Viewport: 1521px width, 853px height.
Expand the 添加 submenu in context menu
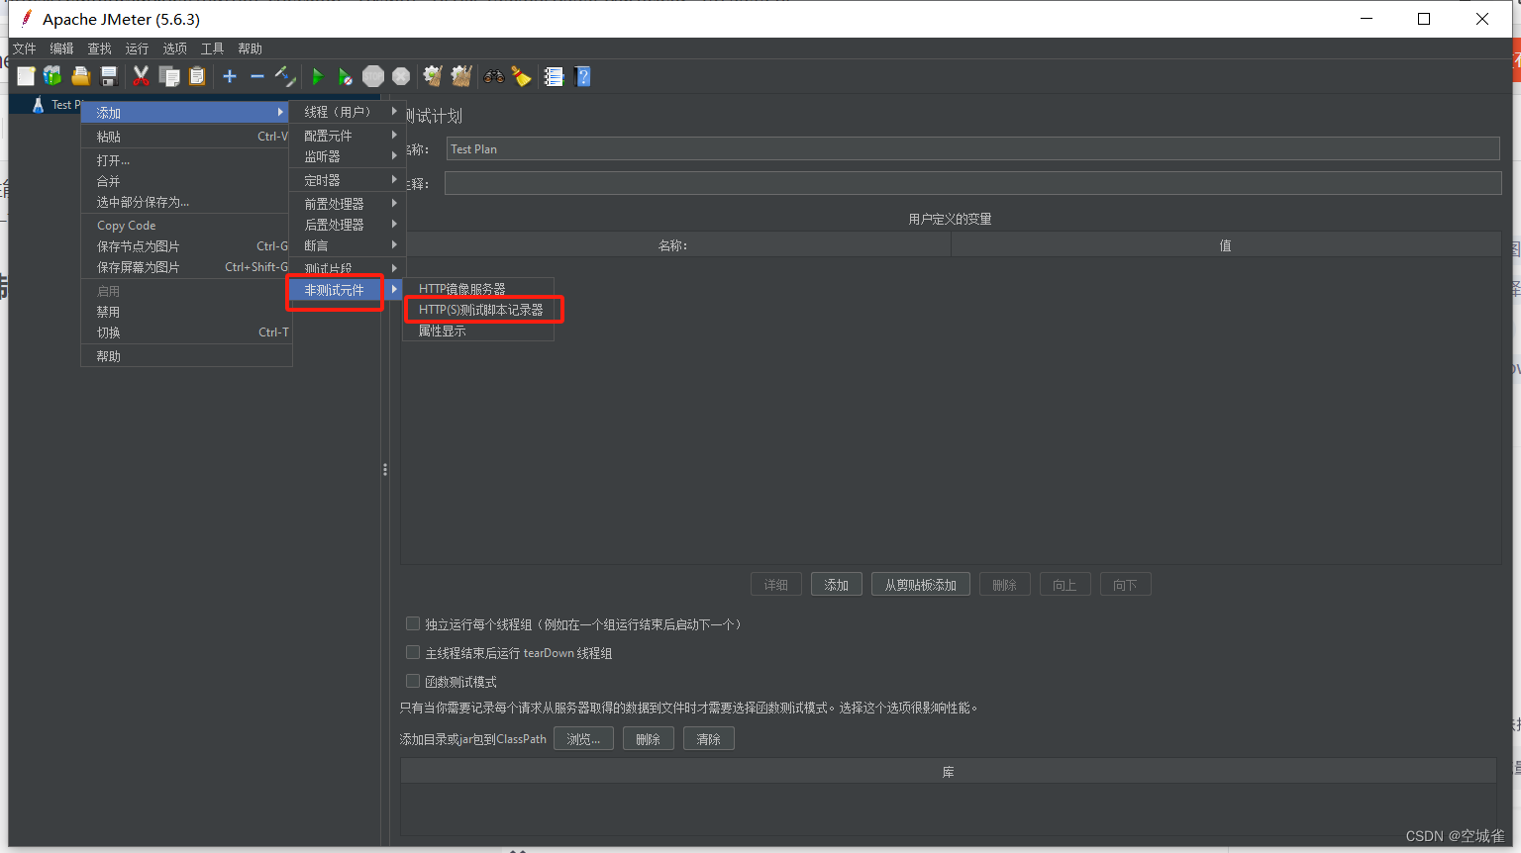[x=186, y=113]
